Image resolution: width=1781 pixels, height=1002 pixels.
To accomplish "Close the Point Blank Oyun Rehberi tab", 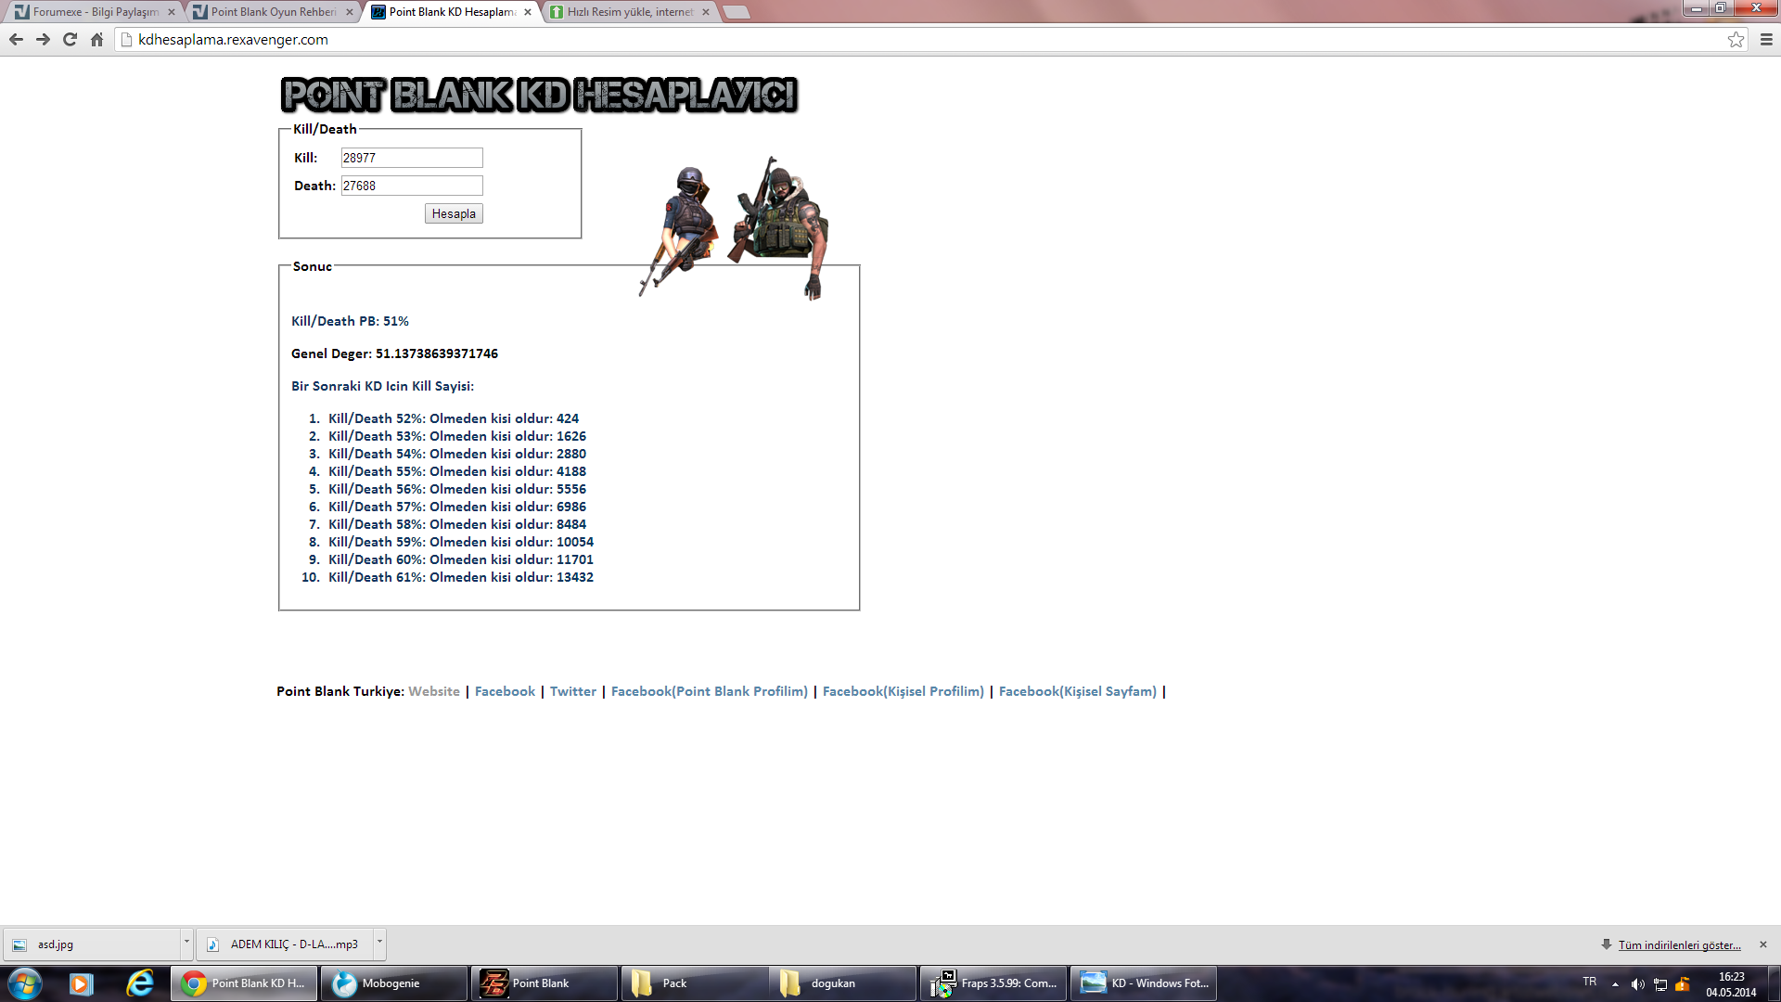I will [x=350, y=12].
